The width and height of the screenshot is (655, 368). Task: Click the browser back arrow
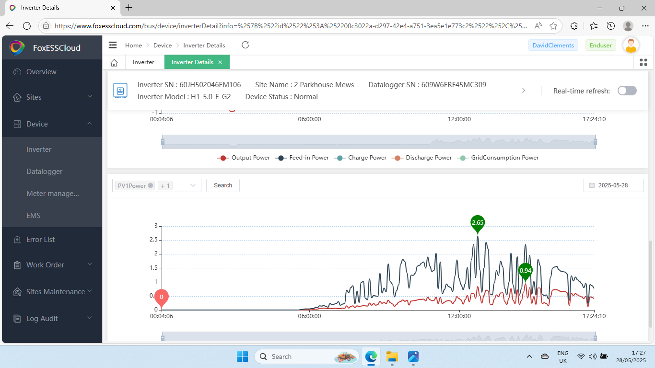tap(10, 26)
